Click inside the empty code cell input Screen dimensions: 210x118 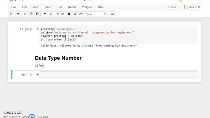(x=118, y=75)
